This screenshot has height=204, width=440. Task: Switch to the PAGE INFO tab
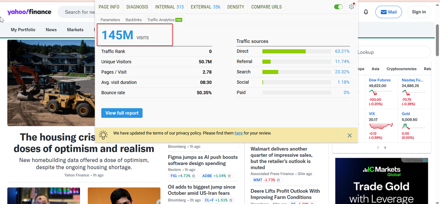[109, 7]
